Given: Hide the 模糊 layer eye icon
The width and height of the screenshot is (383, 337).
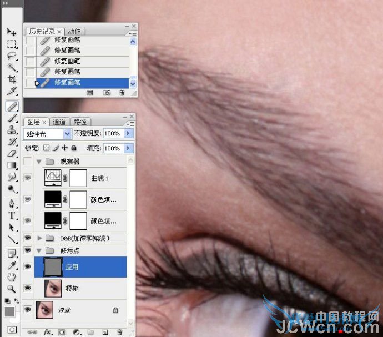Looking at the screenshot, I should click(x=28, y=288).
